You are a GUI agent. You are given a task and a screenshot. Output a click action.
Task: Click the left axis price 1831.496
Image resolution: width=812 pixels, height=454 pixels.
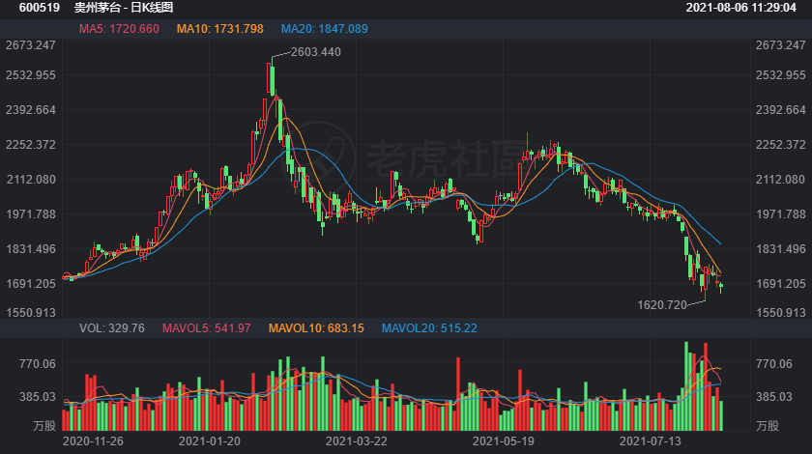[x=31, y=249]
